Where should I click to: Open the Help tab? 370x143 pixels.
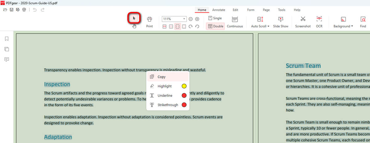pos(297,10)
